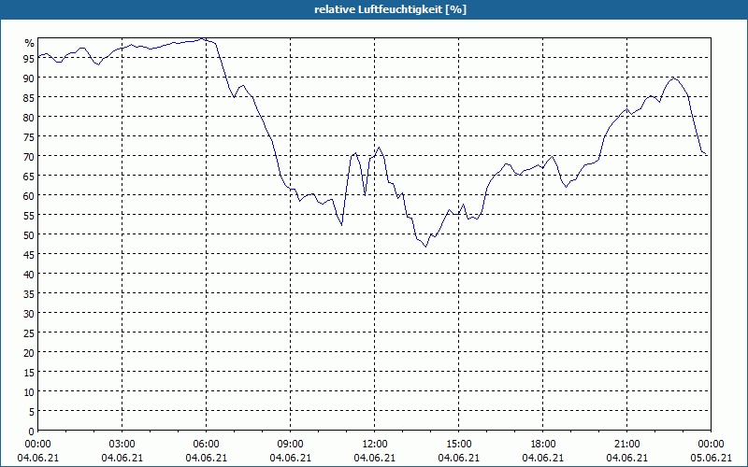Click the 10 y-axis label

click(29, 392)
